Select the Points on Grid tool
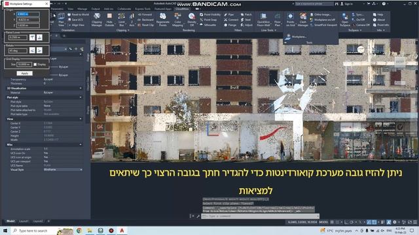419x235 pixels. coord(291,20)
